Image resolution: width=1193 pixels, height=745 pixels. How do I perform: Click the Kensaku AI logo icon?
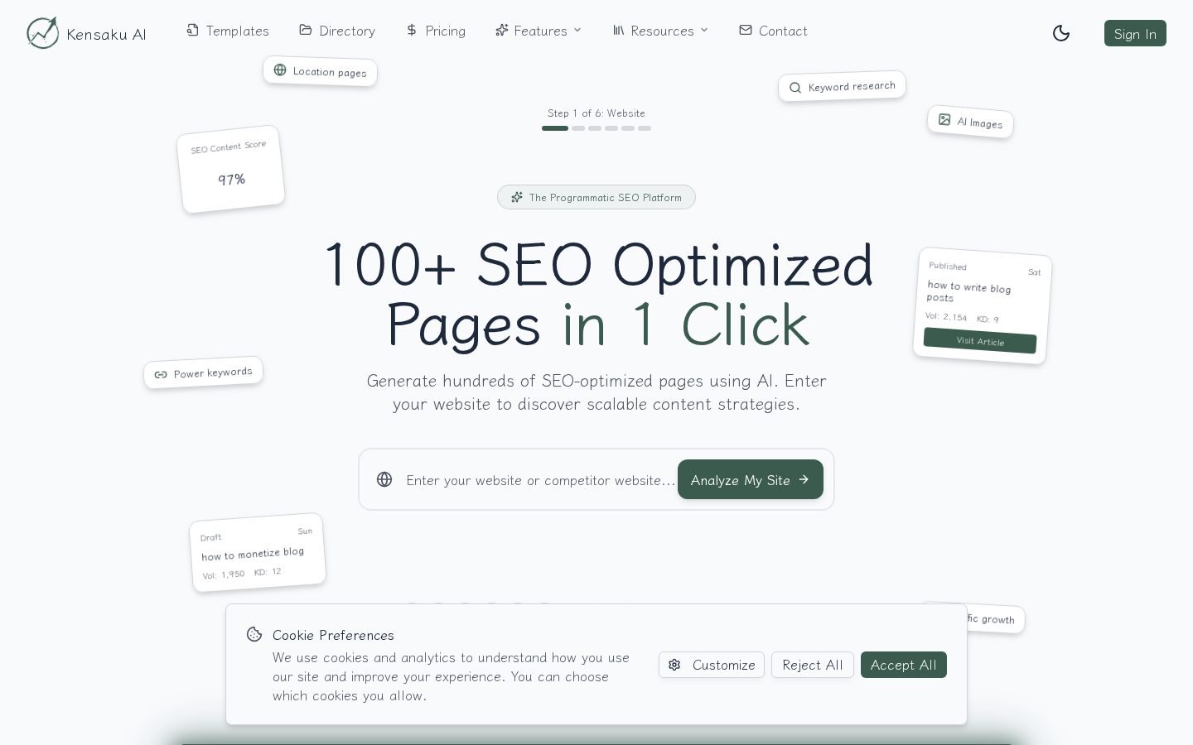[42, 33]
